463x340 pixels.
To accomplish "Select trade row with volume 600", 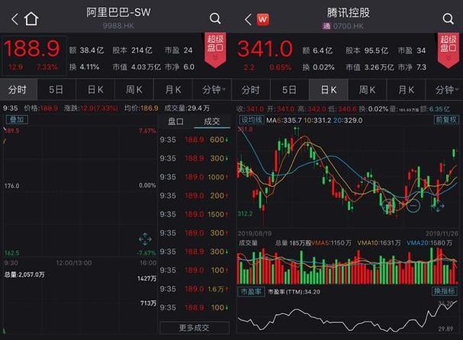I will point(195,140).
